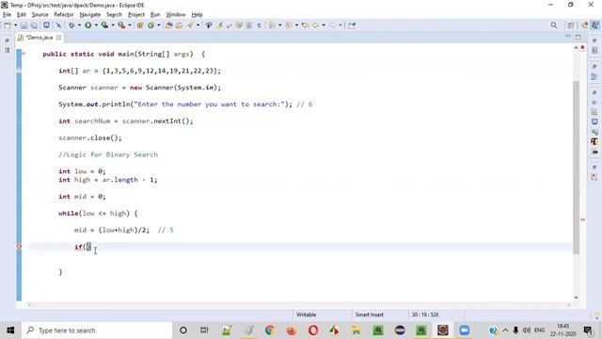Click the Windows taskbar search box
The height and width of the screenshot is (339, 602).
coord(97,331)
